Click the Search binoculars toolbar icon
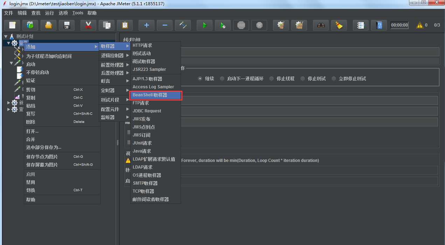 click(321, 25)
